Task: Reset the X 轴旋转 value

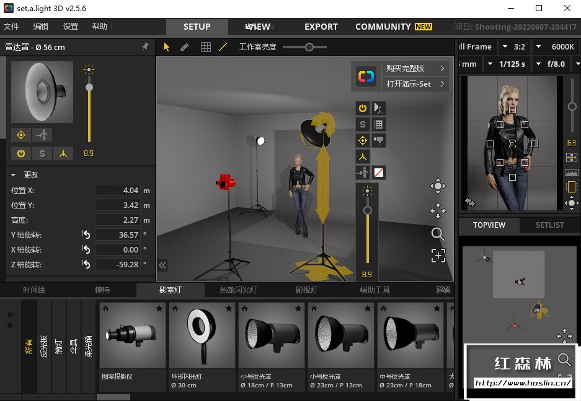Action: point(86,249)
